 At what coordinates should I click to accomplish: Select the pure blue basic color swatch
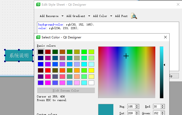coord(41,64)
